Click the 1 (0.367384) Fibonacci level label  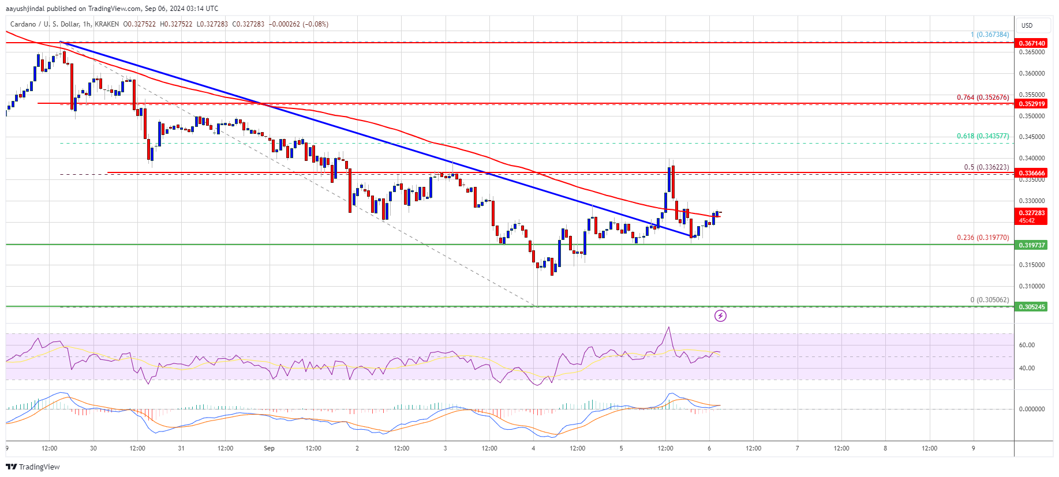click(x=990, y=35)
